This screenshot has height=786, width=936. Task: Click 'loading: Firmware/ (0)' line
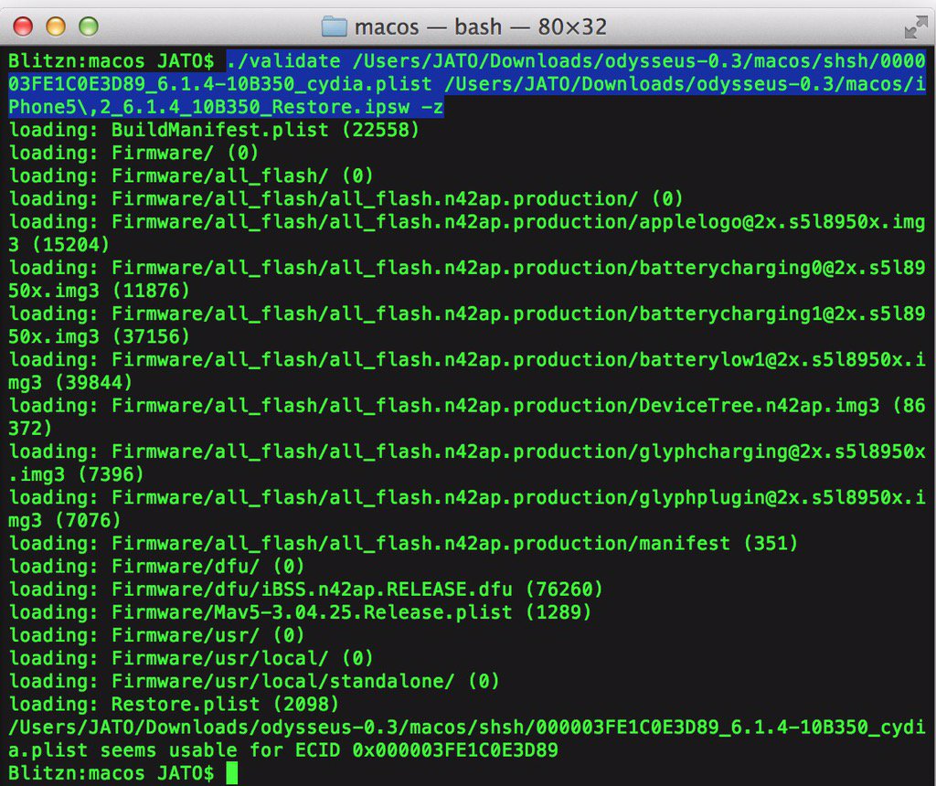coord(133,153)
